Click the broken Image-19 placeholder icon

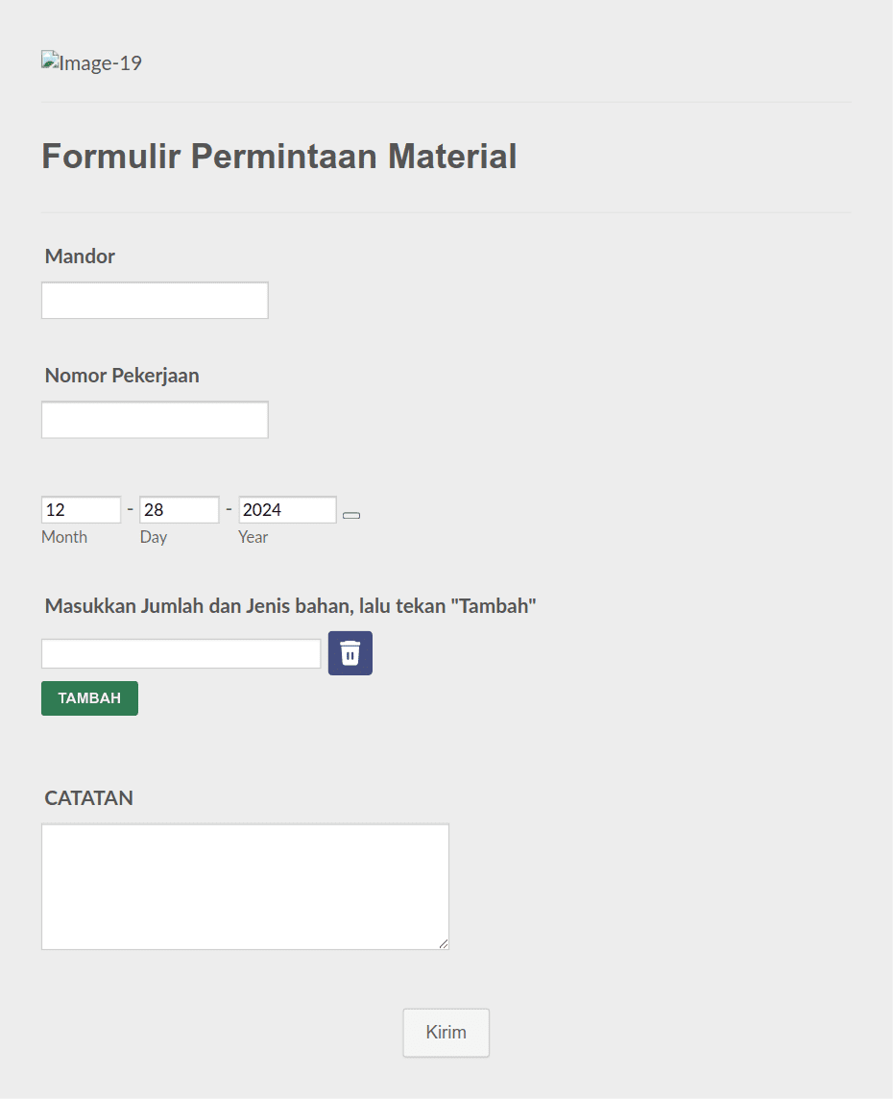[x=49, y=61]
